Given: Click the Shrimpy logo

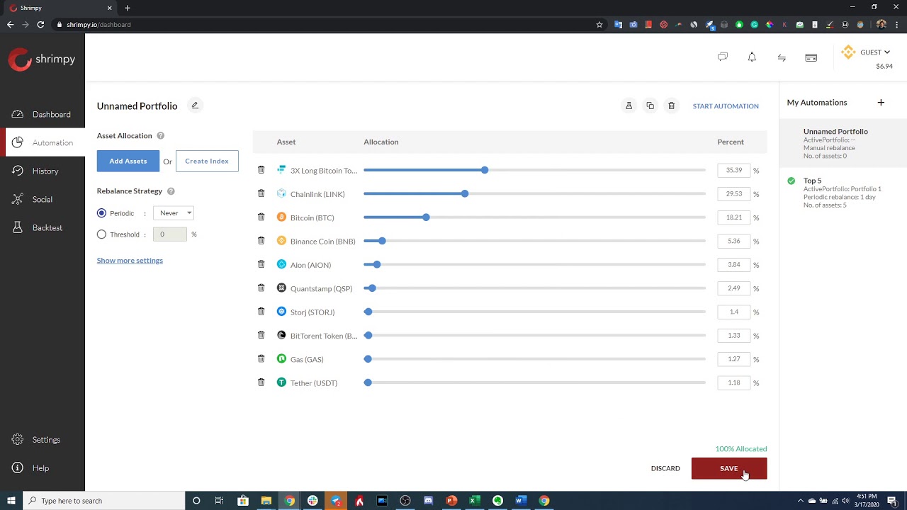Looking at the screenshot, I should click(x=42, y=59).
